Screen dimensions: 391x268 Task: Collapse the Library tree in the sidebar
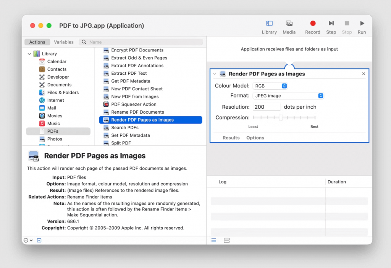pyautogui.click(x=29, y=54)
